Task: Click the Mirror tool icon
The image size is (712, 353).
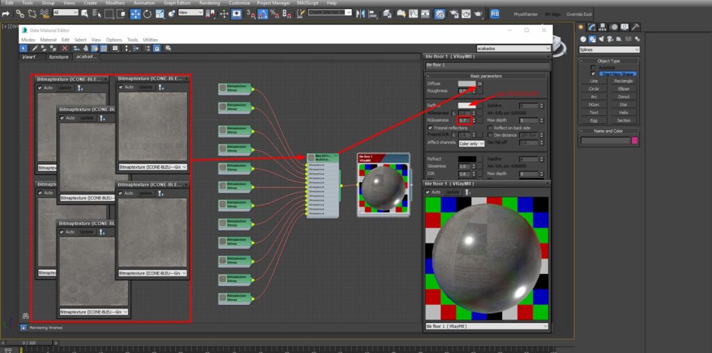Action: coord(362,14)
